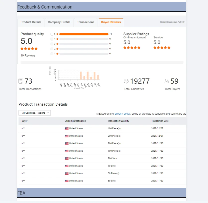Click the Total Transactions document icon

click(21, 81)
